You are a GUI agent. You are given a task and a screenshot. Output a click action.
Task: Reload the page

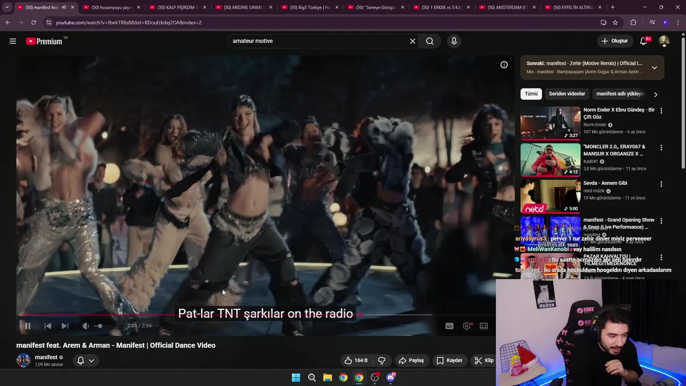(33, 23)
